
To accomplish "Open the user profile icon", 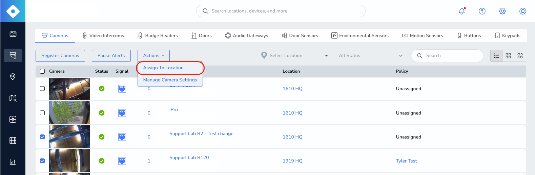I will click(523, 11).
